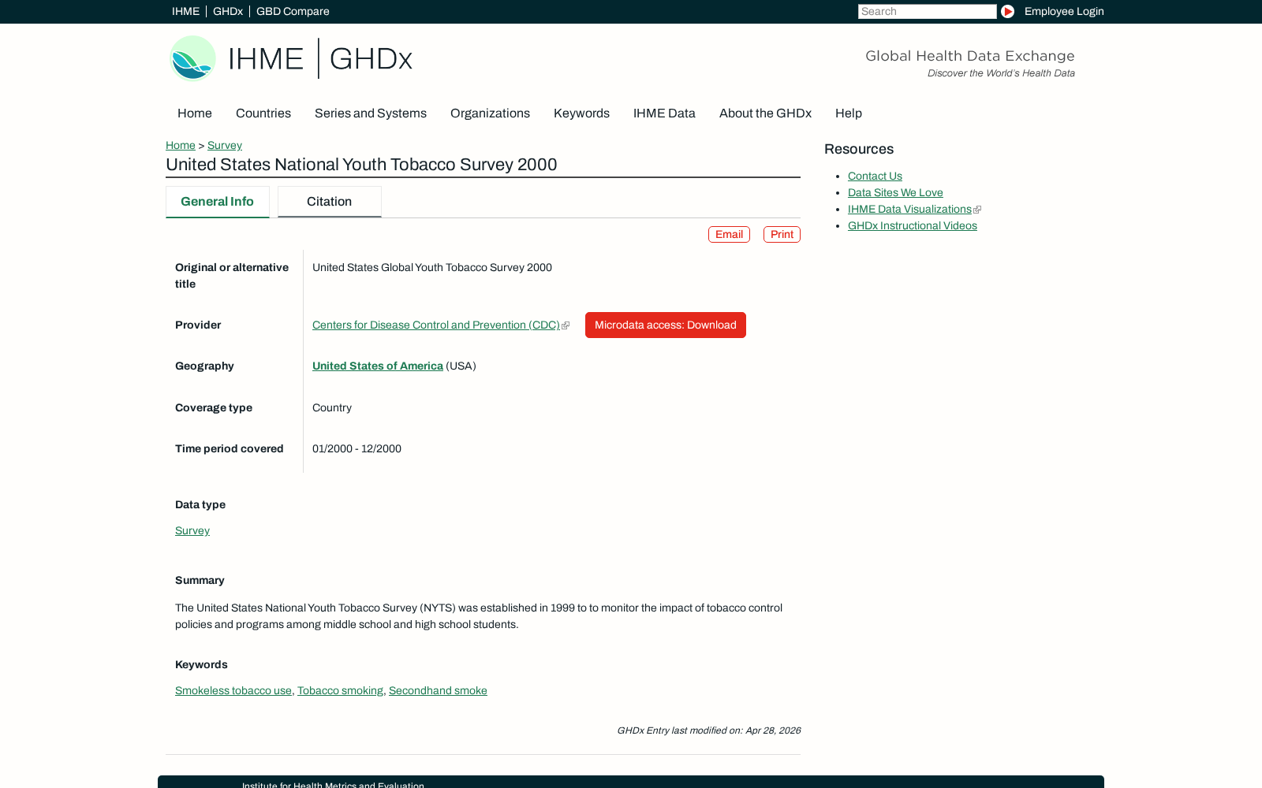1262x788 pixels.
Task: Click the Resources heading
Action: pyautogui.click(x=859, y=149)
